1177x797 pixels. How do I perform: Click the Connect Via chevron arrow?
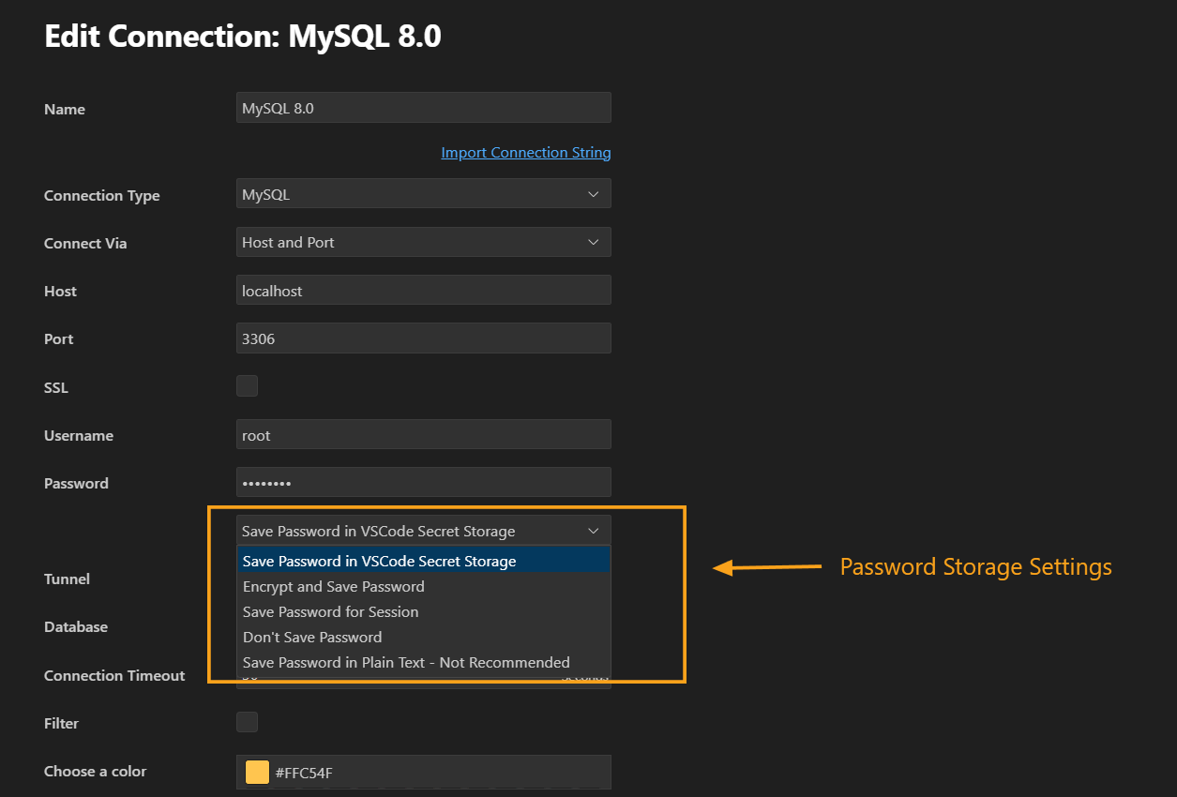point(593,242)
